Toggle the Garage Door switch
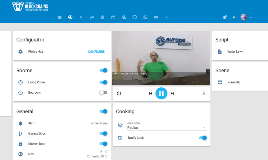Screen dimensions: 268x160 coord(104,134)
